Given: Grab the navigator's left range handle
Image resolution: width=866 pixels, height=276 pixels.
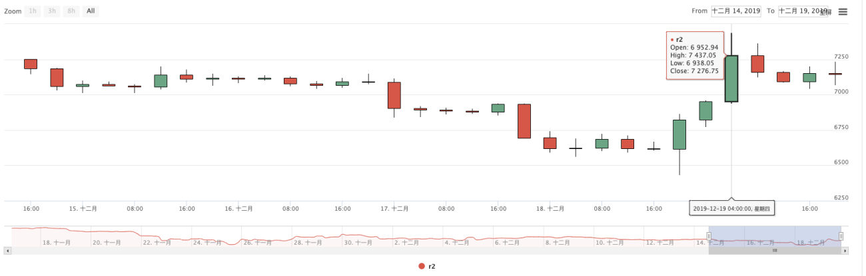Looking at the screenshot, I should pyautogui.click(x=709, y=236).
